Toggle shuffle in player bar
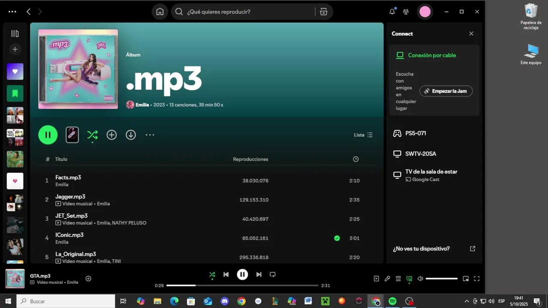Image resolution: width=548 pixels, height=308 pixels. tap(212, 275)
